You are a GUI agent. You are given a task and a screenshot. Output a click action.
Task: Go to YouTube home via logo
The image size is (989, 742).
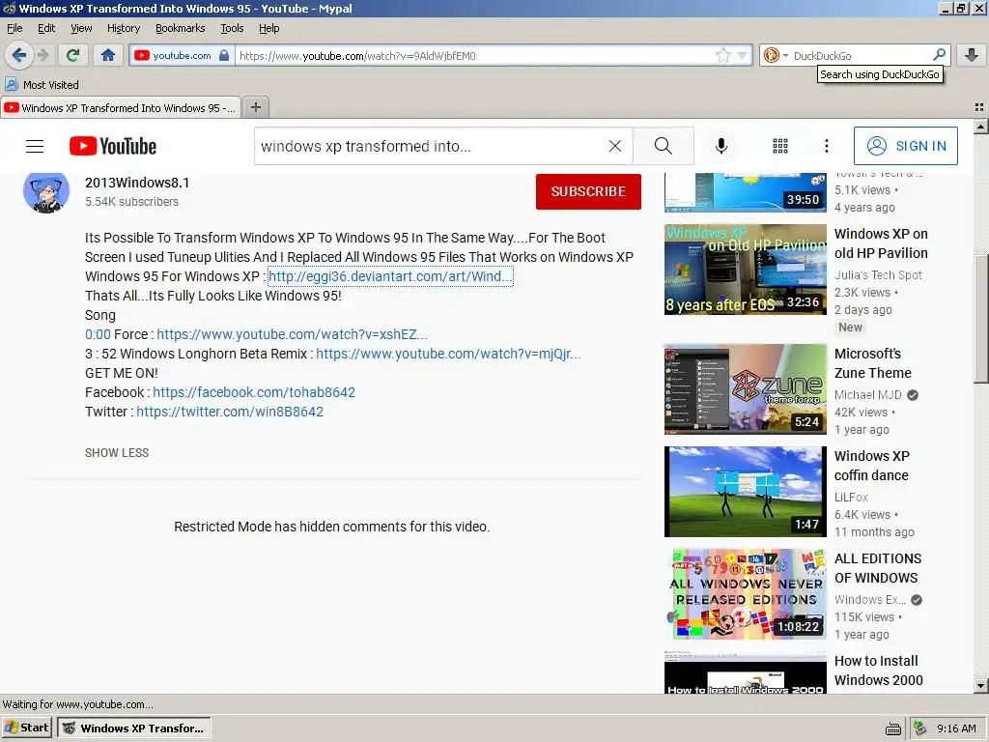tap(113, 147)
